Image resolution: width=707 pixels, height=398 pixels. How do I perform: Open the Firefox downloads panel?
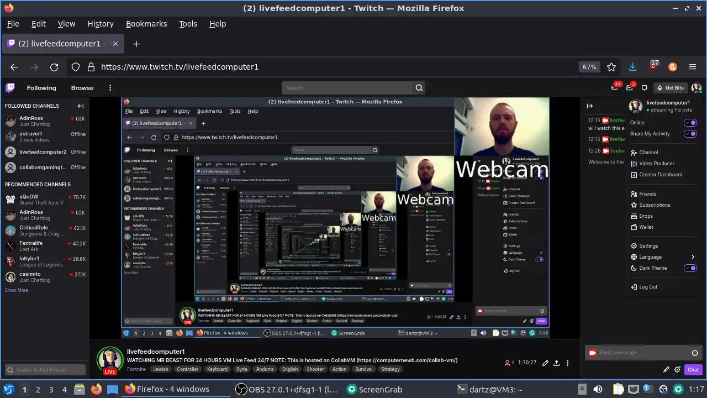[x=633, y=67]
